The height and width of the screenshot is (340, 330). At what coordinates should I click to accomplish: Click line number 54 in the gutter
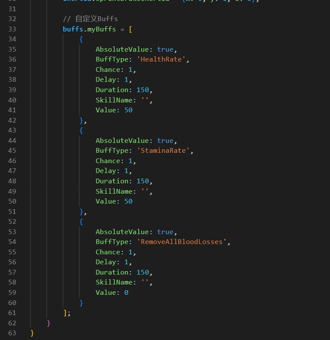[x=12, y=242]
